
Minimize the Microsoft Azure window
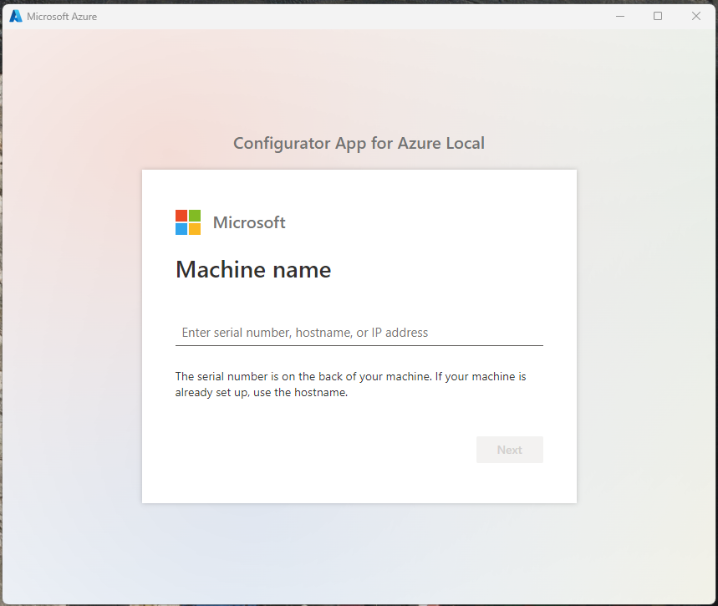(x=619, y=16)
